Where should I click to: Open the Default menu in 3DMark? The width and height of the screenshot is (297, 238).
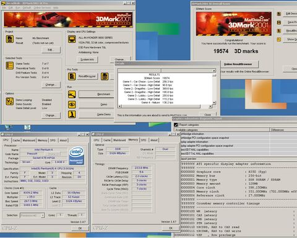[x=27, y=7]
